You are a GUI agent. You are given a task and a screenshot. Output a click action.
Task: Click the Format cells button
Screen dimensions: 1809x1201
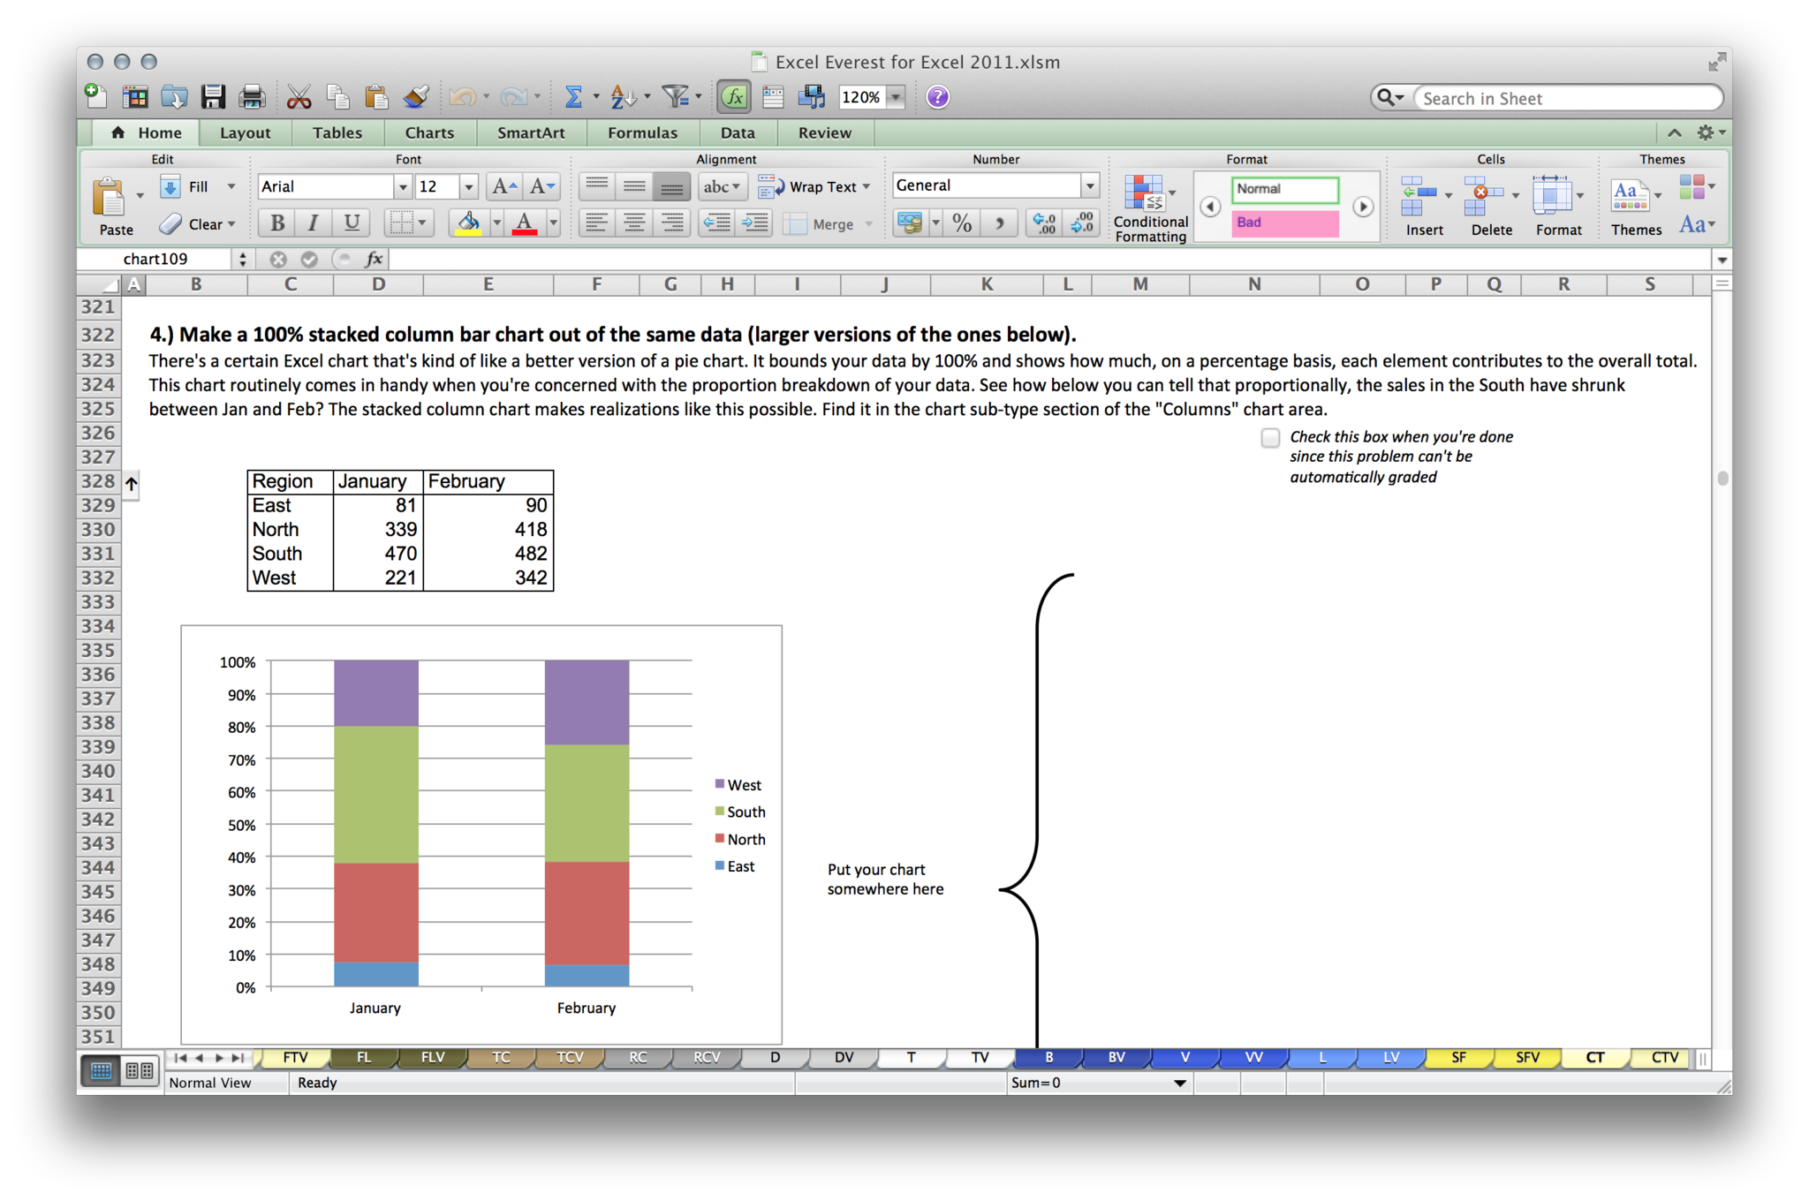point(1558,206)
